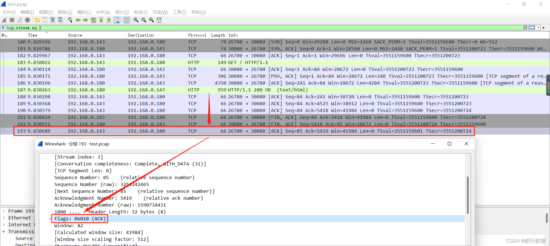Click Sequence Number (raw) line in detail window
The image size is (550, 246).
101,185
